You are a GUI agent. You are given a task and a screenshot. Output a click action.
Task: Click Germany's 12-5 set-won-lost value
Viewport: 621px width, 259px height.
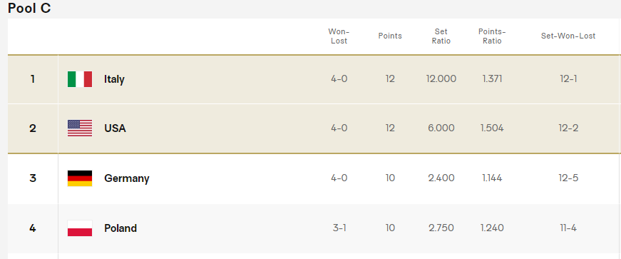pos(568,178)
